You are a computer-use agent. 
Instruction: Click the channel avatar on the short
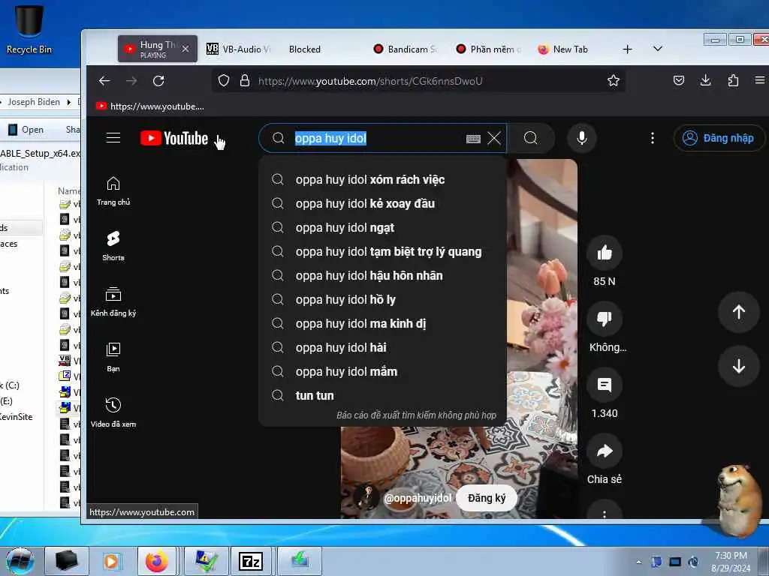pos(366,498)
